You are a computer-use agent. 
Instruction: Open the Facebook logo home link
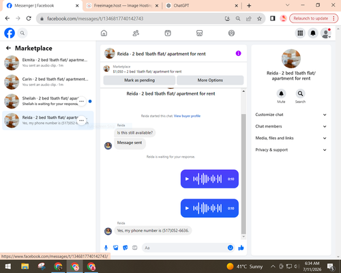click(x=10, y=33)
